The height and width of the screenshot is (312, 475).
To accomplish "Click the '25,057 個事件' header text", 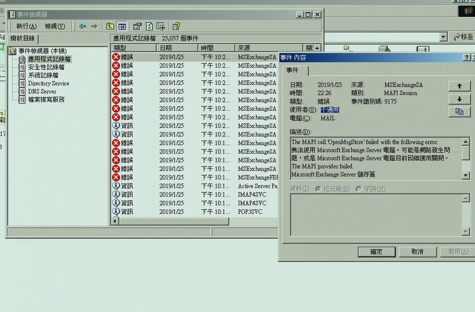I will [180, 38].
